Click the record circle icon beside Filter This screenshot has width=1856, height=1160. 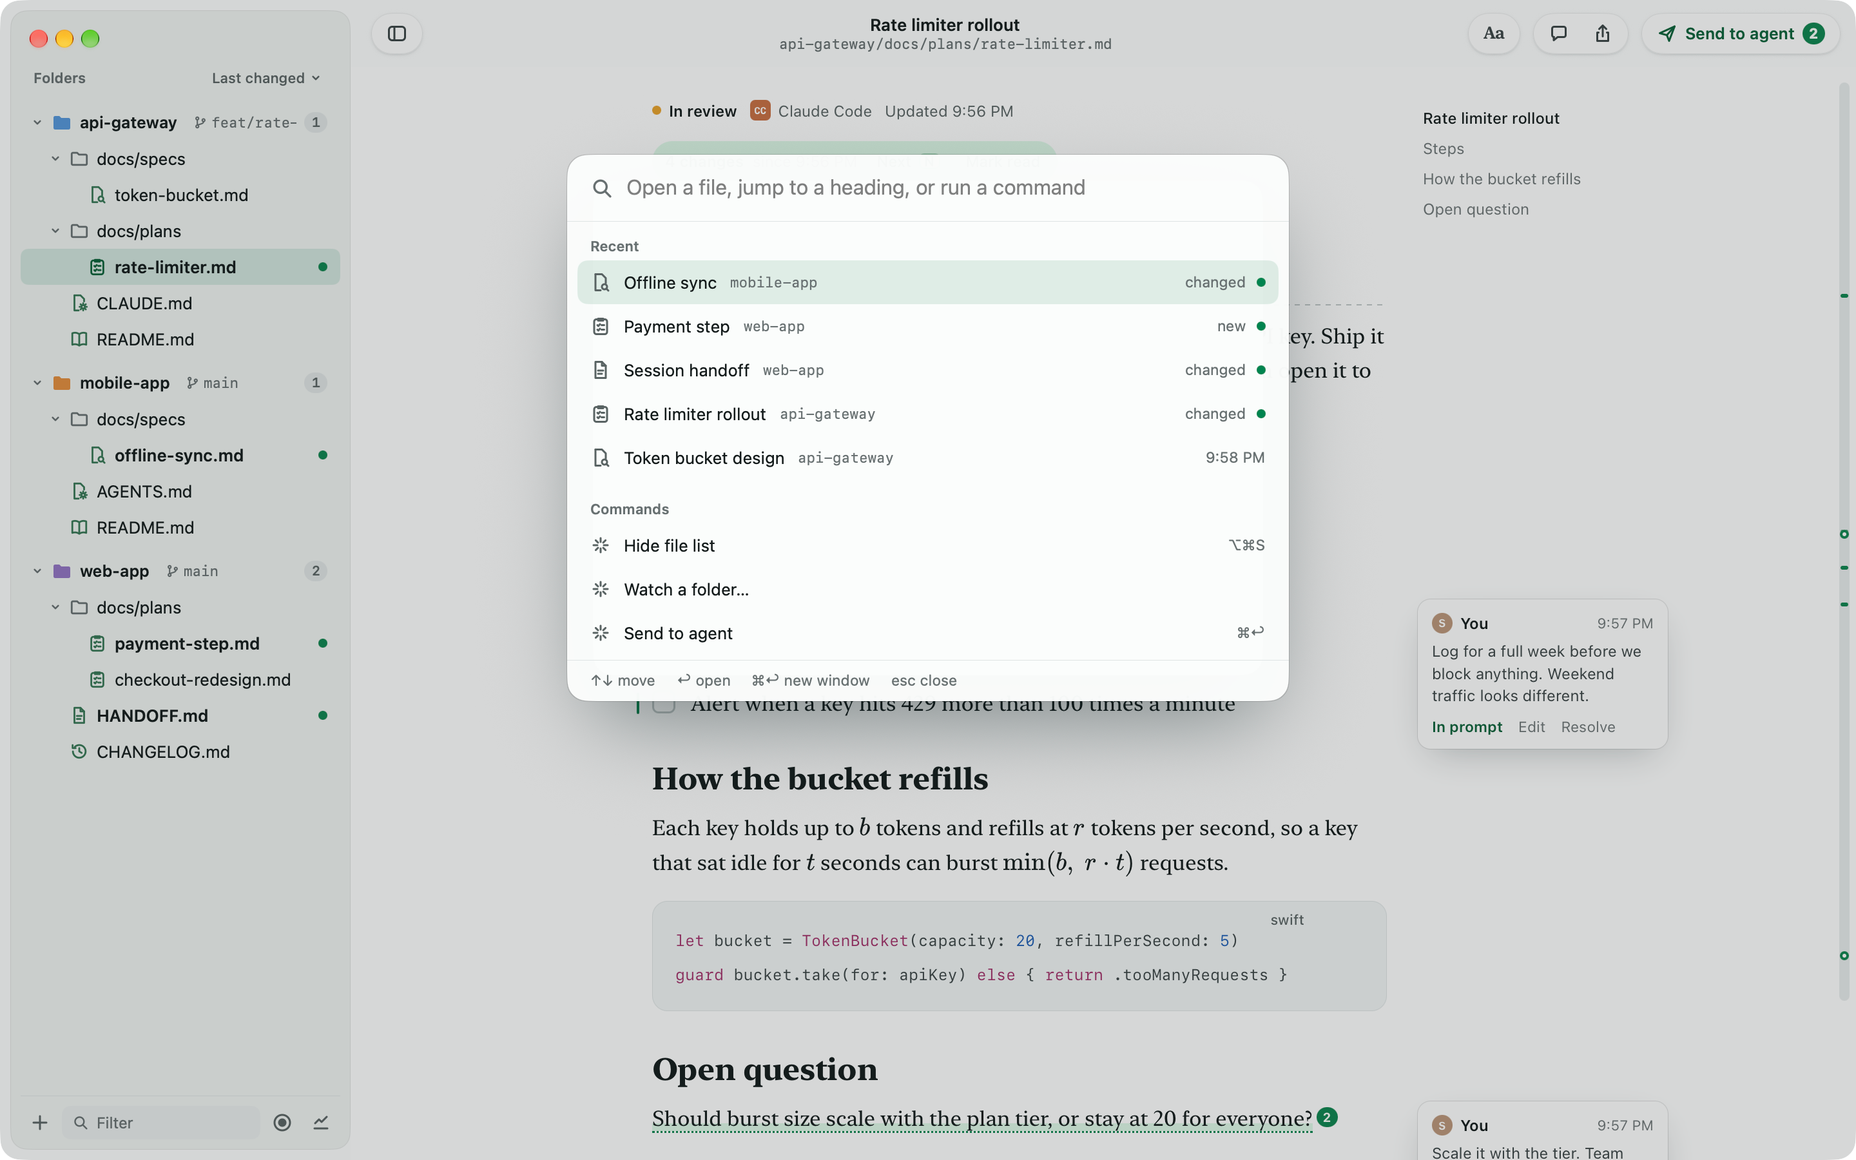(282, 1123)
